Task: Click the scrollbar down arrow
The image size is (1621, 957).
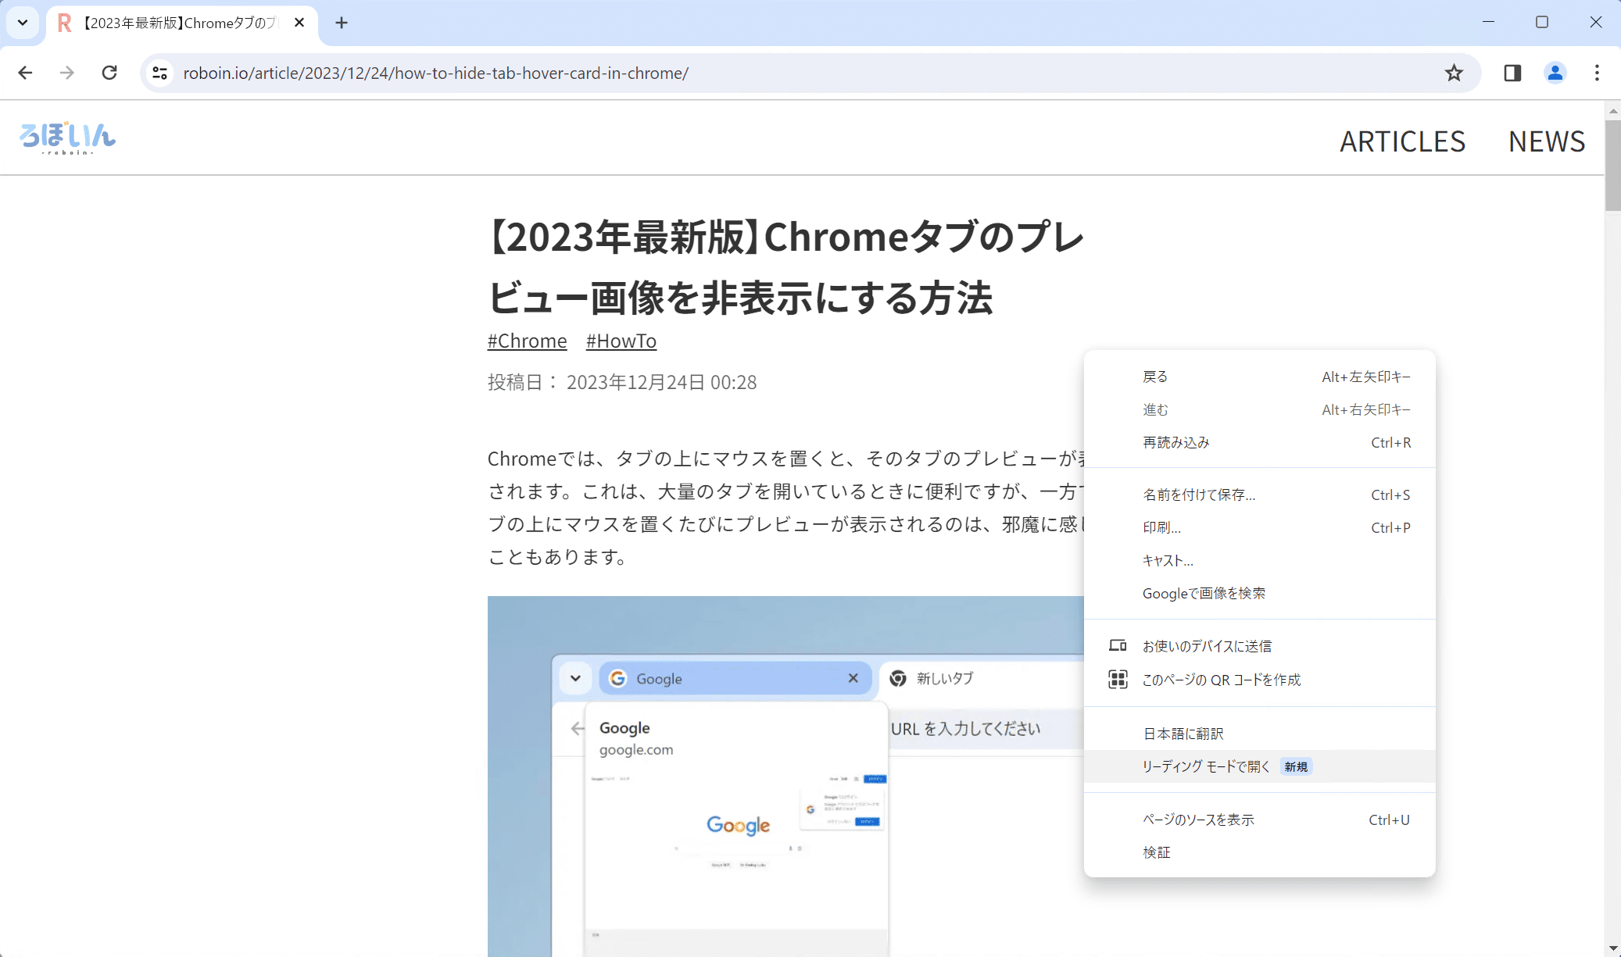Action: [x=1613, y=948]
